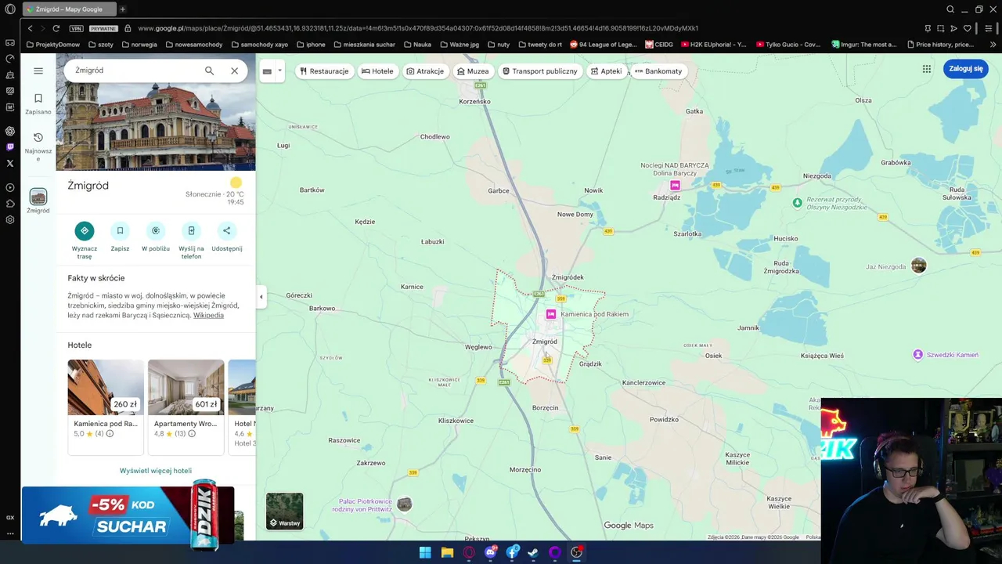Click the Zaloguj się sign-in button
The image size is (1002, 564).
[x=966, y=69]
